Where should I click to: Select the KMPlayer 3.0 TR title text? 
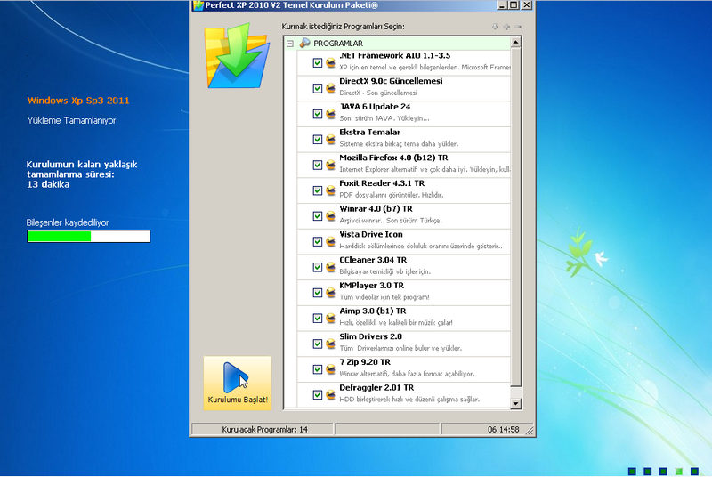pos(371,286)
